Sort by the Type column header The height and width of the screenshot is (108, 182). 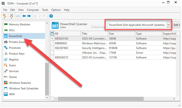point(149,33)
